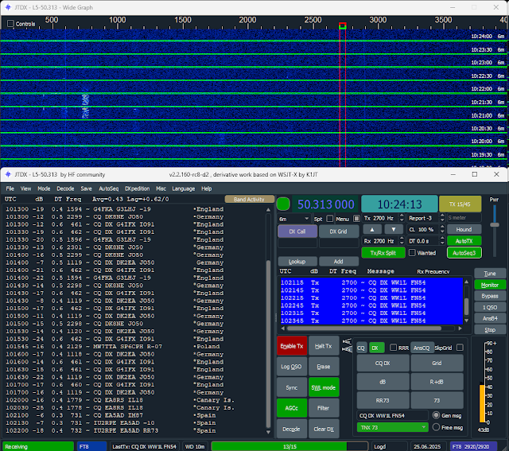Screen dimensions: 509x451
Task: Click scroll-down arrow of Rx Frequency list
Action: 467,321
